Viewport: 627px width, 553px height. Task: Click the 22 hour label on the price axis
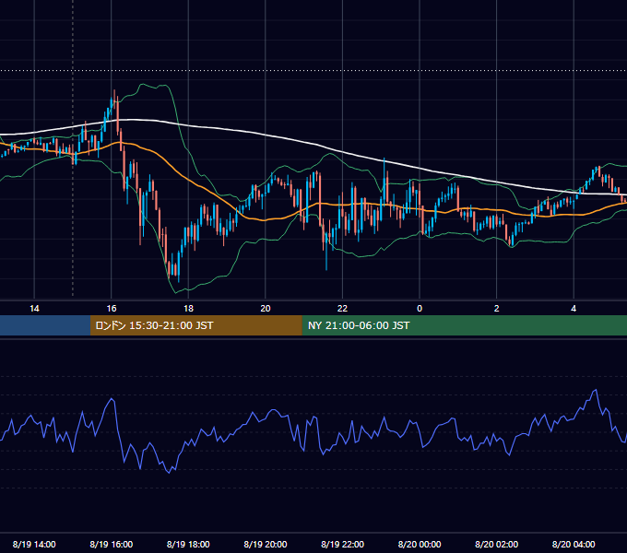[342, 309]
